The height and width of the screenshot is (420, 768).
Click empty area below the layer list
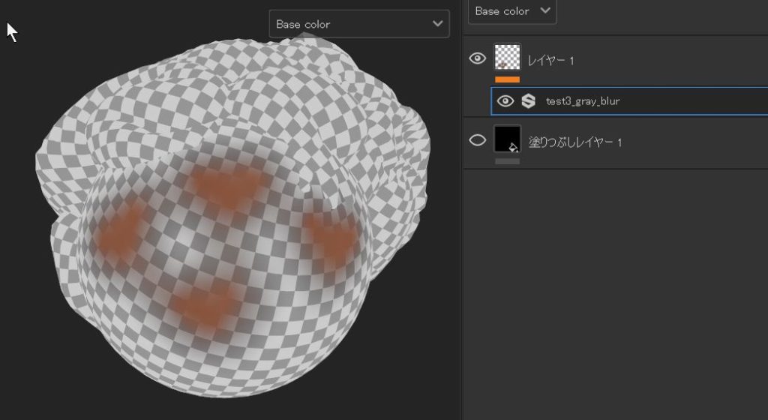pos(615,300)
